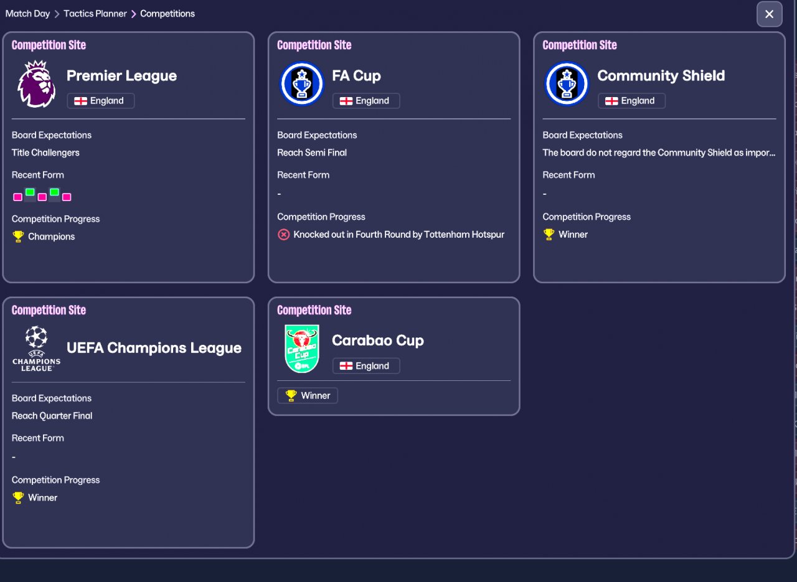Image resolution: width=797 pixels, height=582 pixels.
Task: Open the FA Cup Competition Site title
Action: [x=314, y=45]
